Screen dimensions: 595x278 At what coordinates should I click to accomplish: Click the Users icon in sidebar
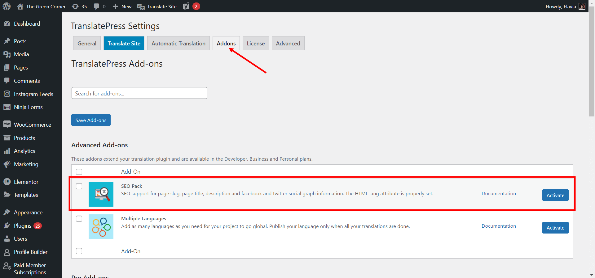point(7,239)
